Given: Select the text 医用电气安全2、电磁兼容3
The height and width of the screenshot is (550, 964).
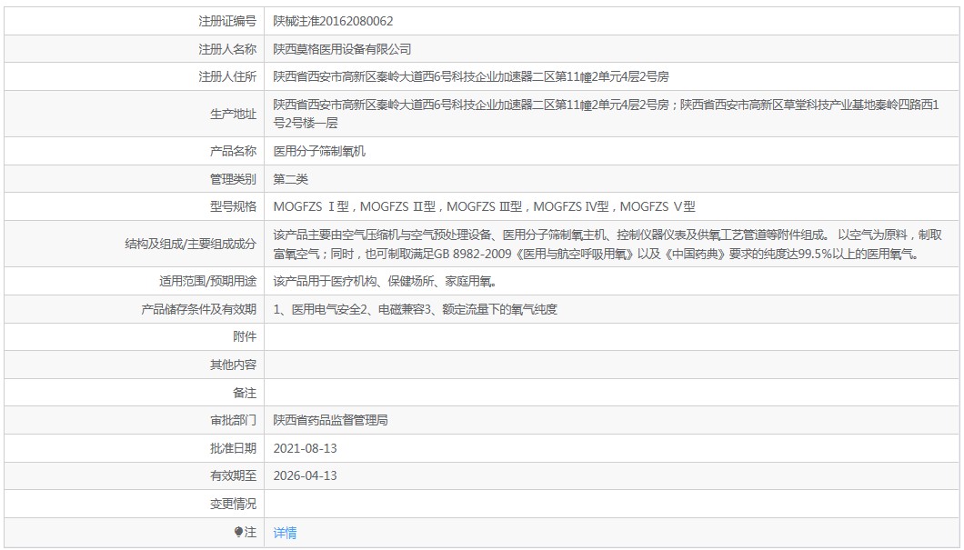Looking at the screenshot, I should 362,309.
